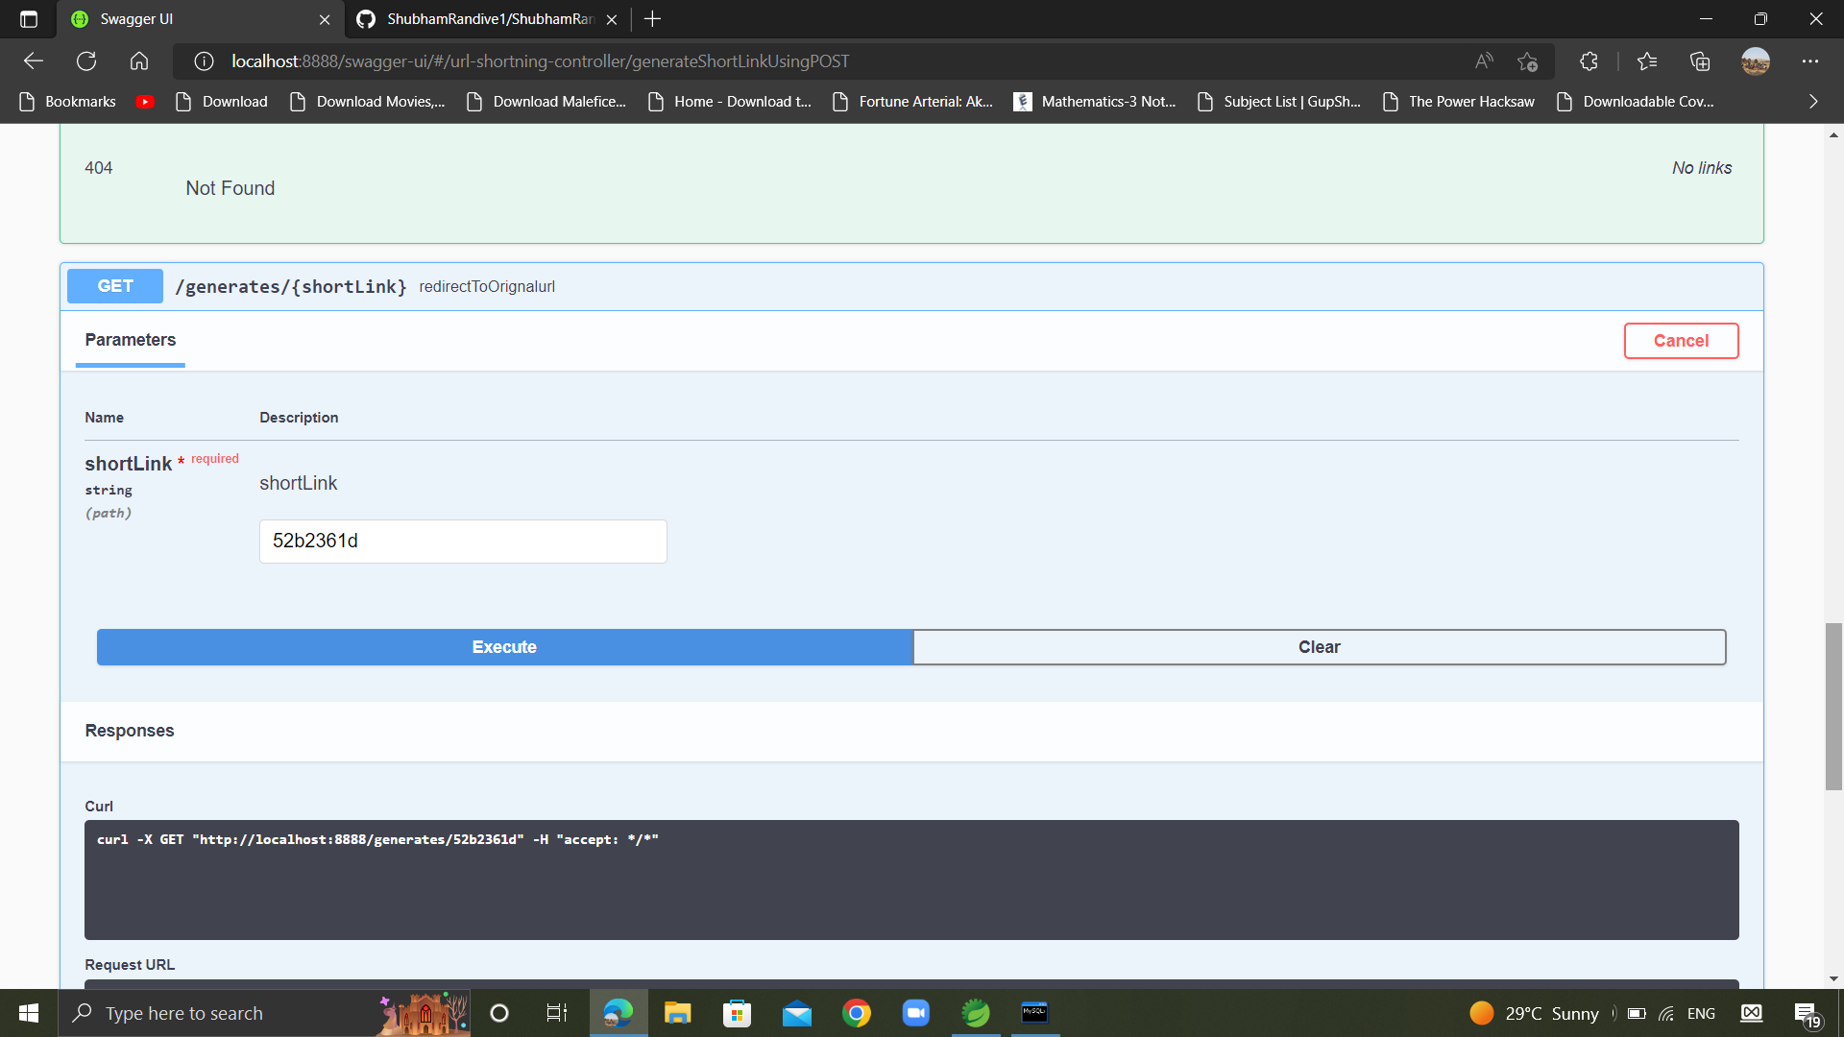Screen dimensions: 1844x1037
Task: Open MySQL console from taskbar
Action: point(1034,1012)
